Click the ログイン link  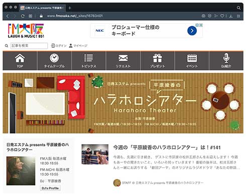pyautogui.click(x=59, y=46)
